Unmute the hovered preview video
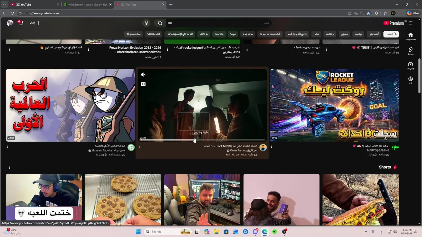422x237 pixels. 143,75
